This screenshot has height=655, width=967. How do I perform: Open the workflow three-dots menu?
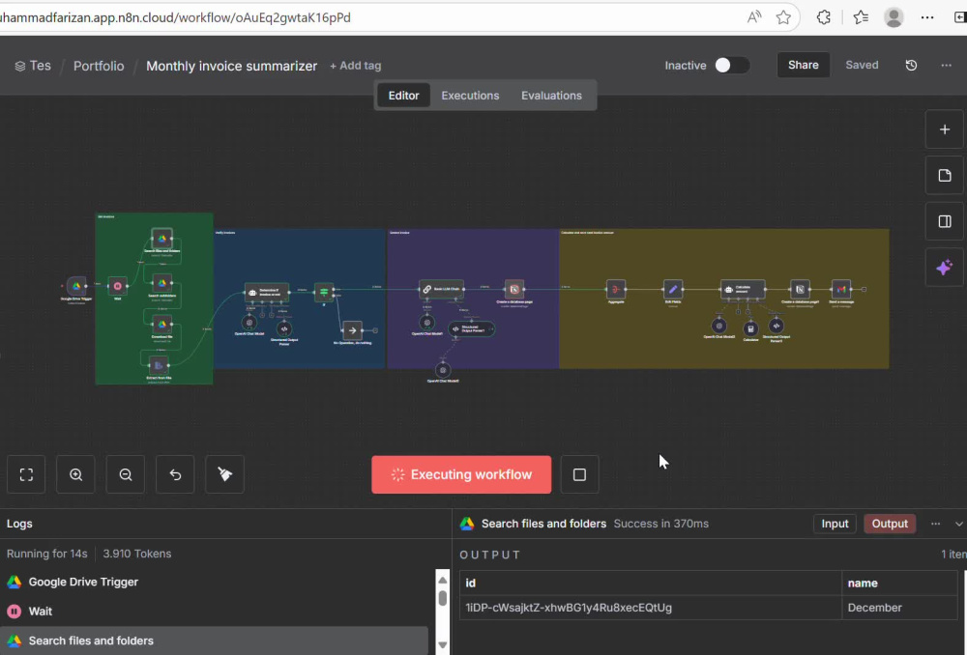pyautogui.click(x=946, y=66)
